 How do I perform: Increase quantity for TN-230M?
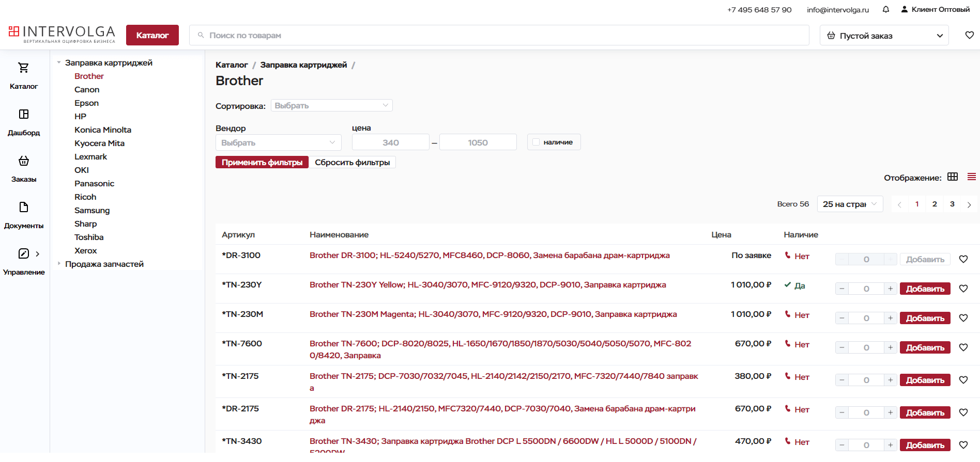click(890, 318)
